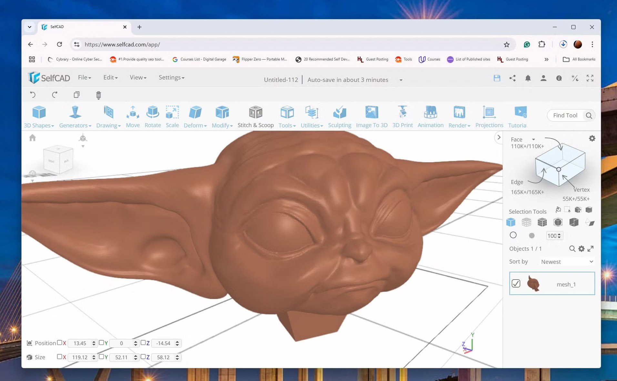This screenshot has height=381, width=617.
Task: Open the Sort by Newest dropdown
Action: click(567, 262)
